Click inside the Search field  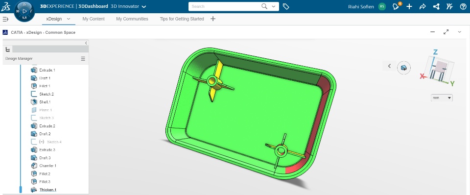(225, 6)
